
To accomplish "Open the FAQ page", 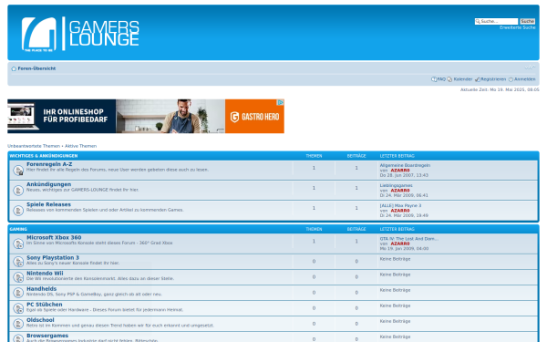I will [x=441, y=79].
